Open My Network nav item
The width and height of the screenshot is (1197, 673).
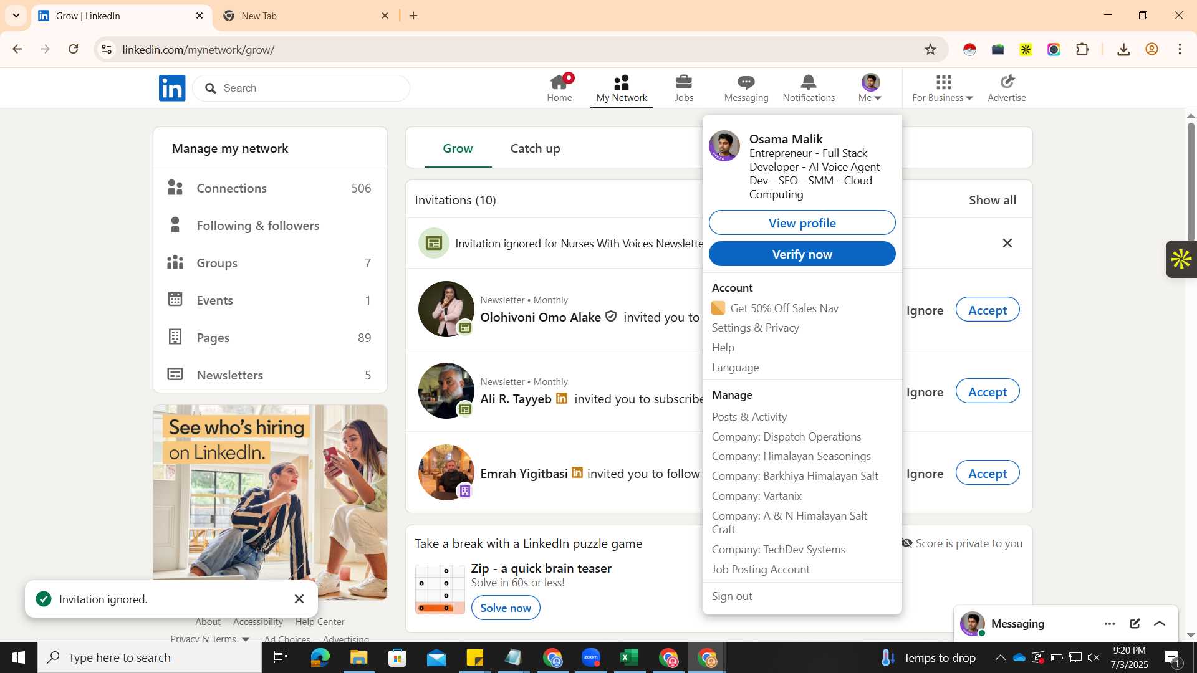622,88
